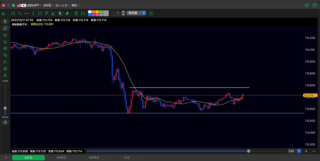
Task: Open chart in separate window icon
Action: [x=151, y=13]
